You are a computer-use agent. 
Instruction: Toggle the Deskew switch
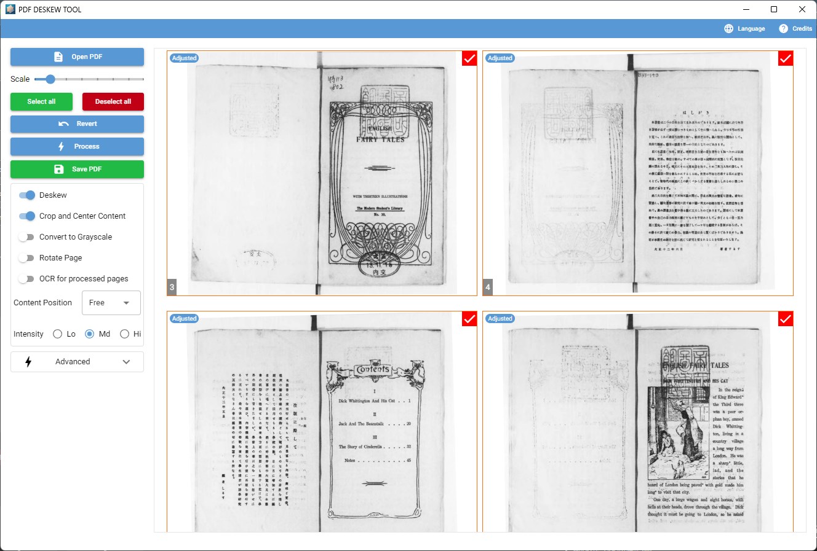coord(26,195)
